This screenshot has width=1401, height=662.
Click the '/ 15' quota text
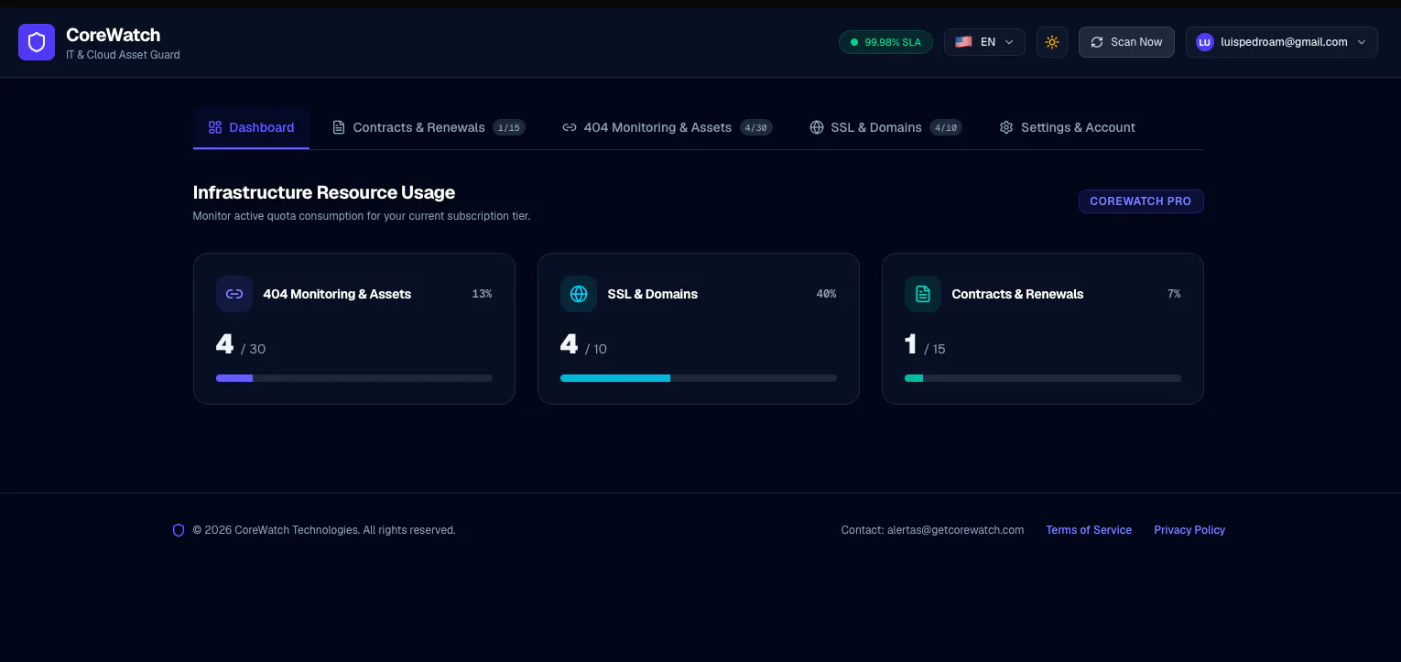point(935,349)
